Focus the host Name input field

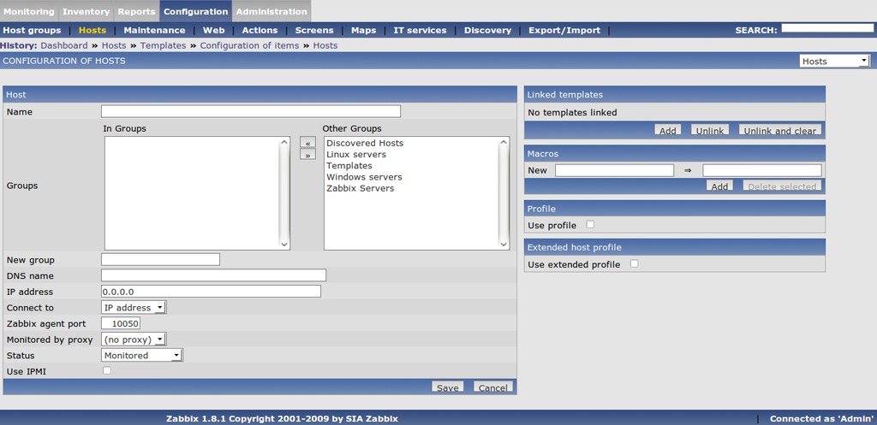[251, 111]
